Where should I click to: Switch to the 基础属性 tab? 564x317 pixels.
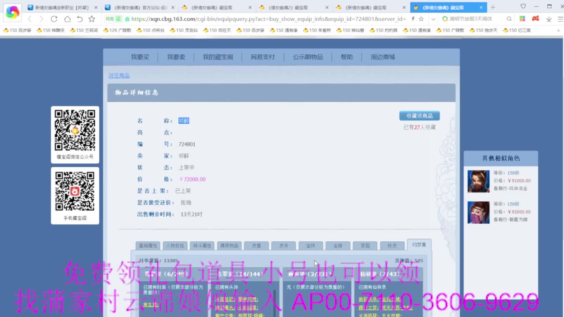148,246
